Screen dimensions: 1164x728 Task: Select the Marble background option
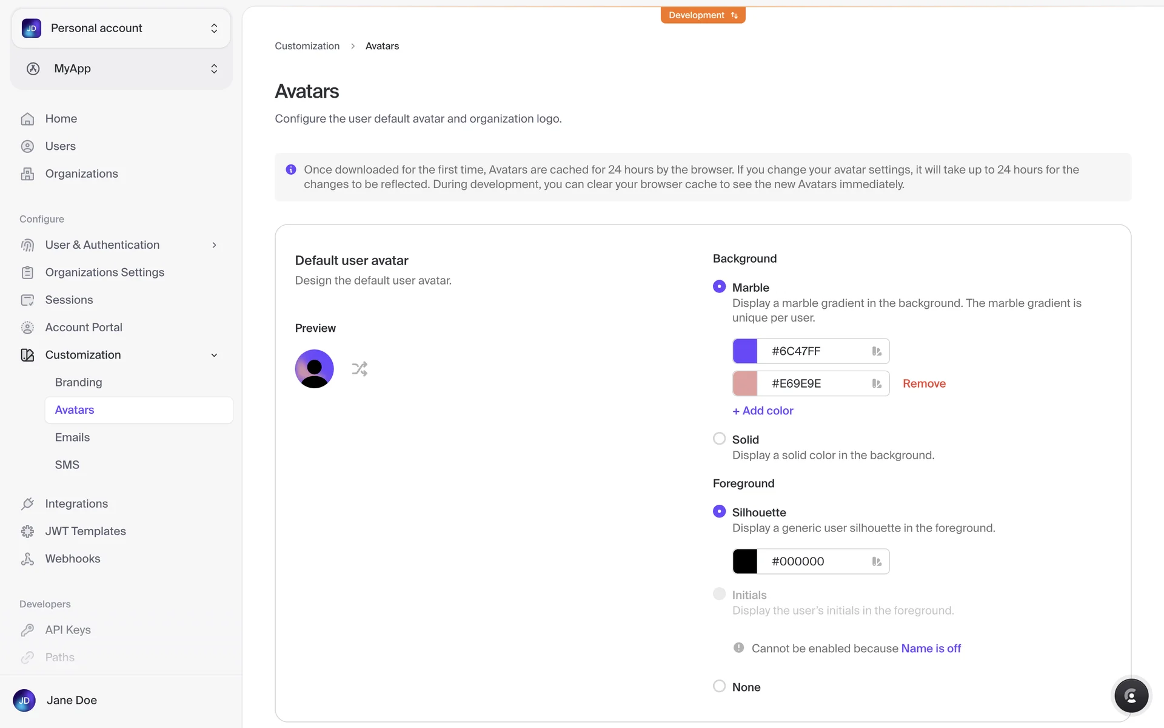[719, 286]
